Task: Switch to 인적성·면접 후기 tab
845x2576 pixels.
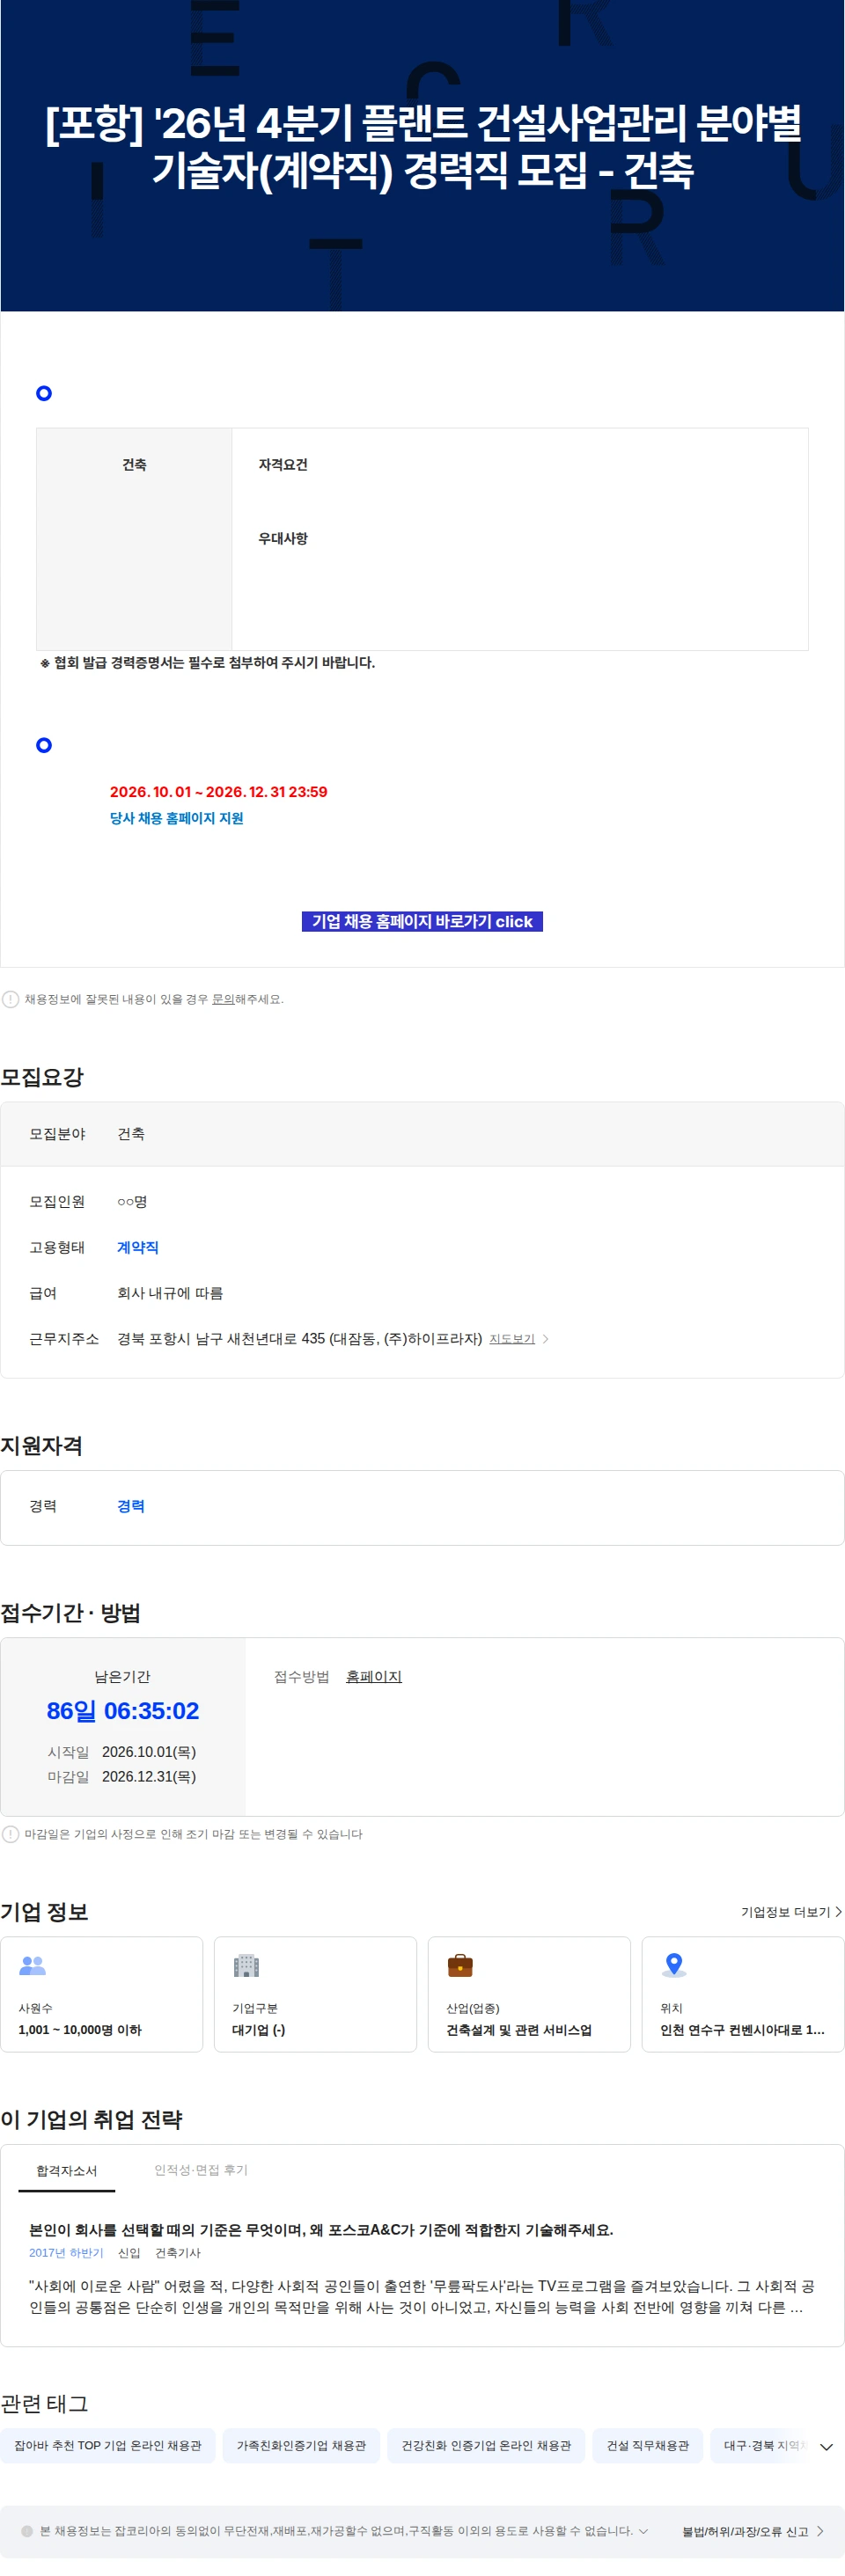Action: tap(201, 2169)
